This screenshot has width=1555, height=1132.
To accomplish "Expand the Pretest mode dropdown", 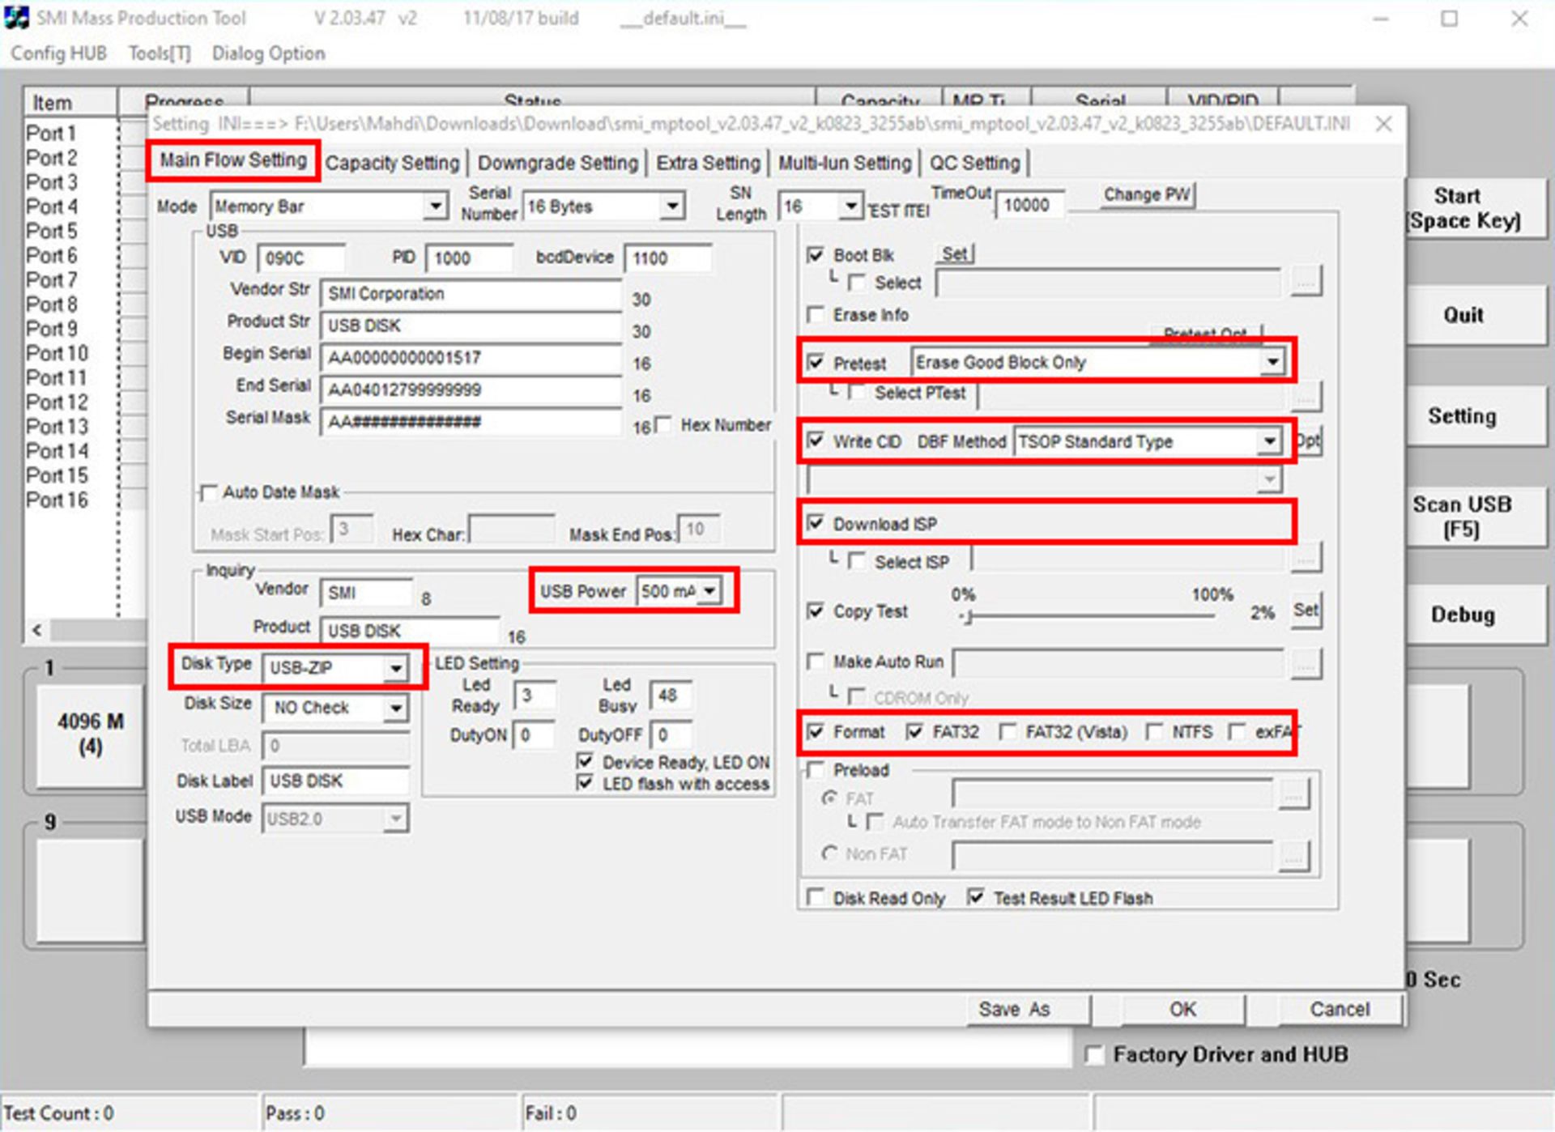I will coord(1272,362).
